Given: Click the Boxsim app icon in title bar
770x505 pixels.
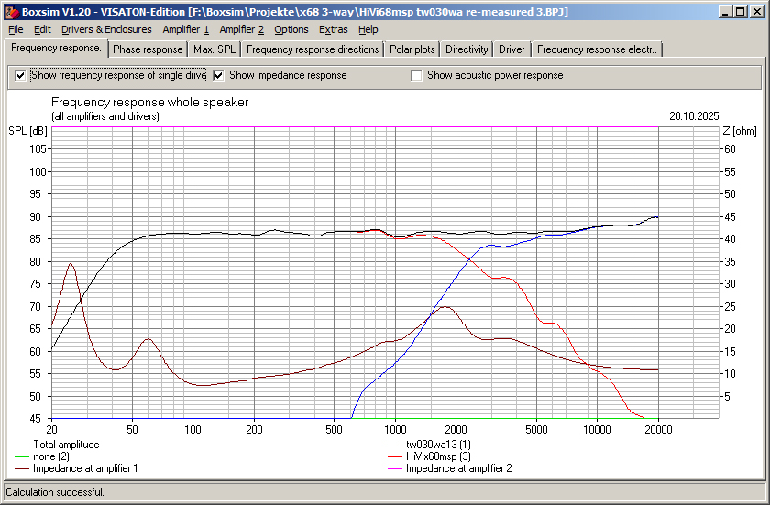Looking at the screenshot, I should point(12,11).
